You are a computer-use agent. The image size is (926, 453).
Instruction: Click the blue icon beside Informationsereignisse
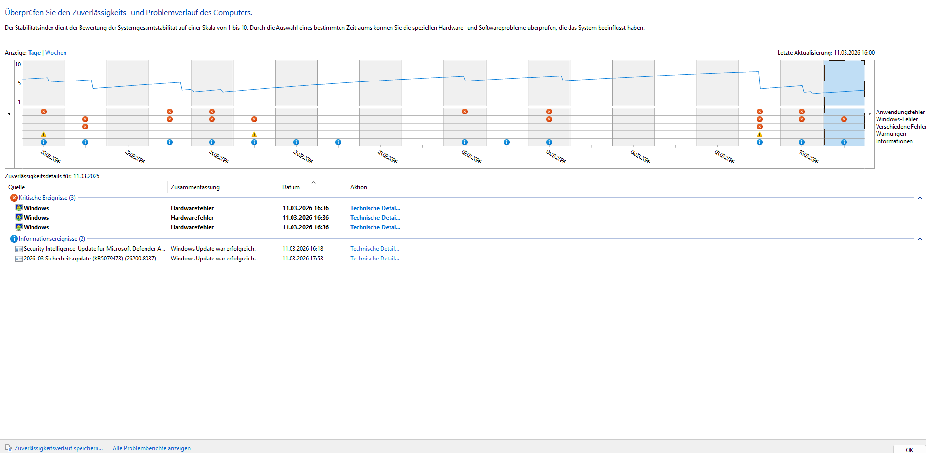(14, 239)
